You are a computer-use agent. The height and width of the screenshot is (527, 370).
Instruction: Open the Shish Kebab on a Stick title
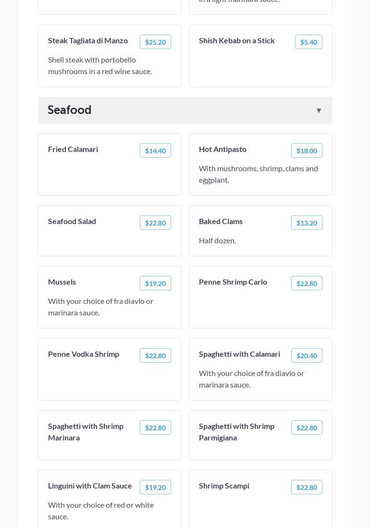coord(237,40)
